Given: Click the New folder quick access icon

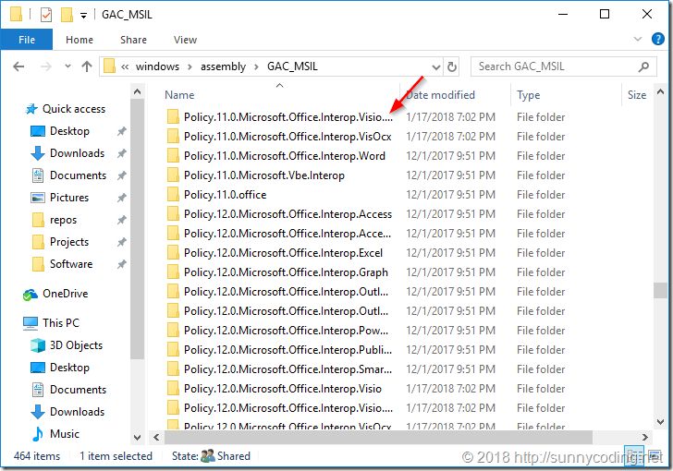Looking at the screenshot, I should coord(67,15).
